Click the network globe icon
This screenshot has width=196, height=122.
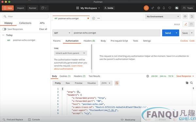point(148,76)
